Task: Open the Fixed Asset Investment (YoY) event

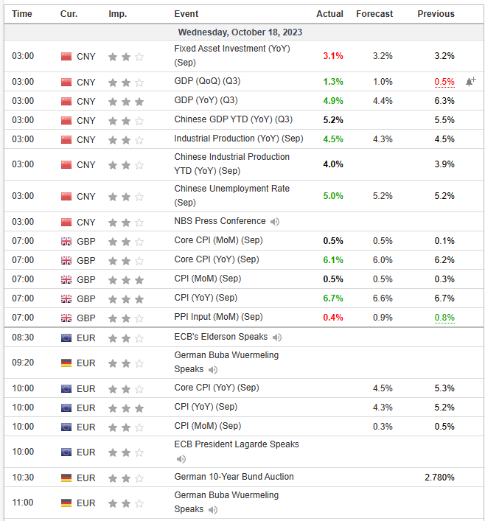Action: coord(232,49)
